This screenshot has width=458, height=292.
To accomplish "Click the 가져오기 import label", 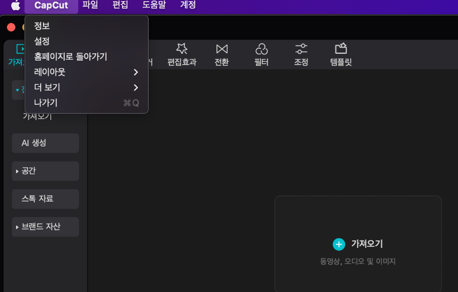I will point(367,244).
